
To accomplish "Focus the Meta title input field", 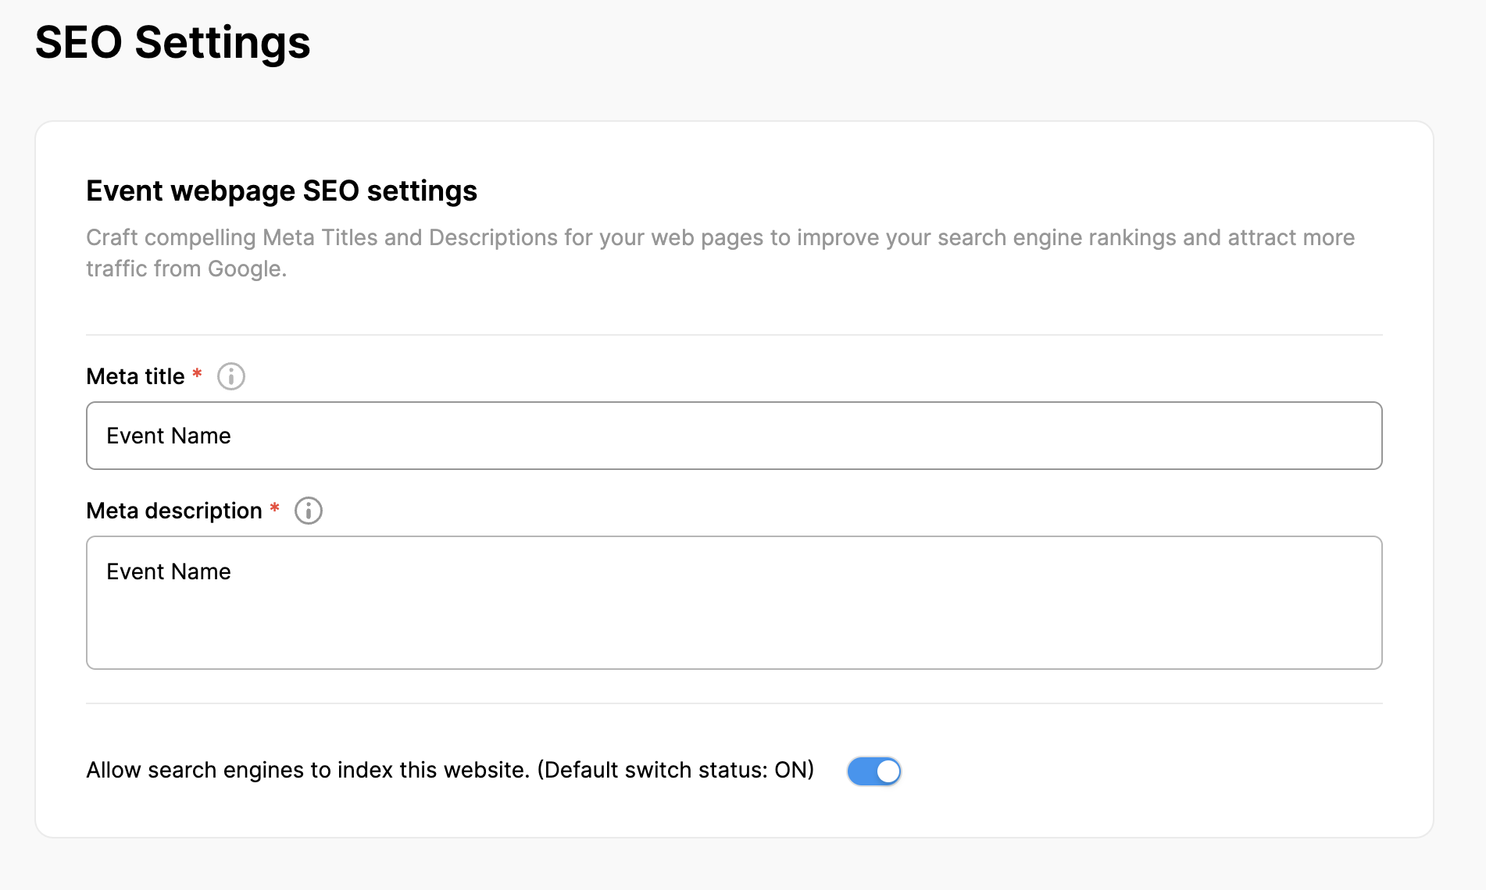I will pyautogui.click(x=734, y=436).
